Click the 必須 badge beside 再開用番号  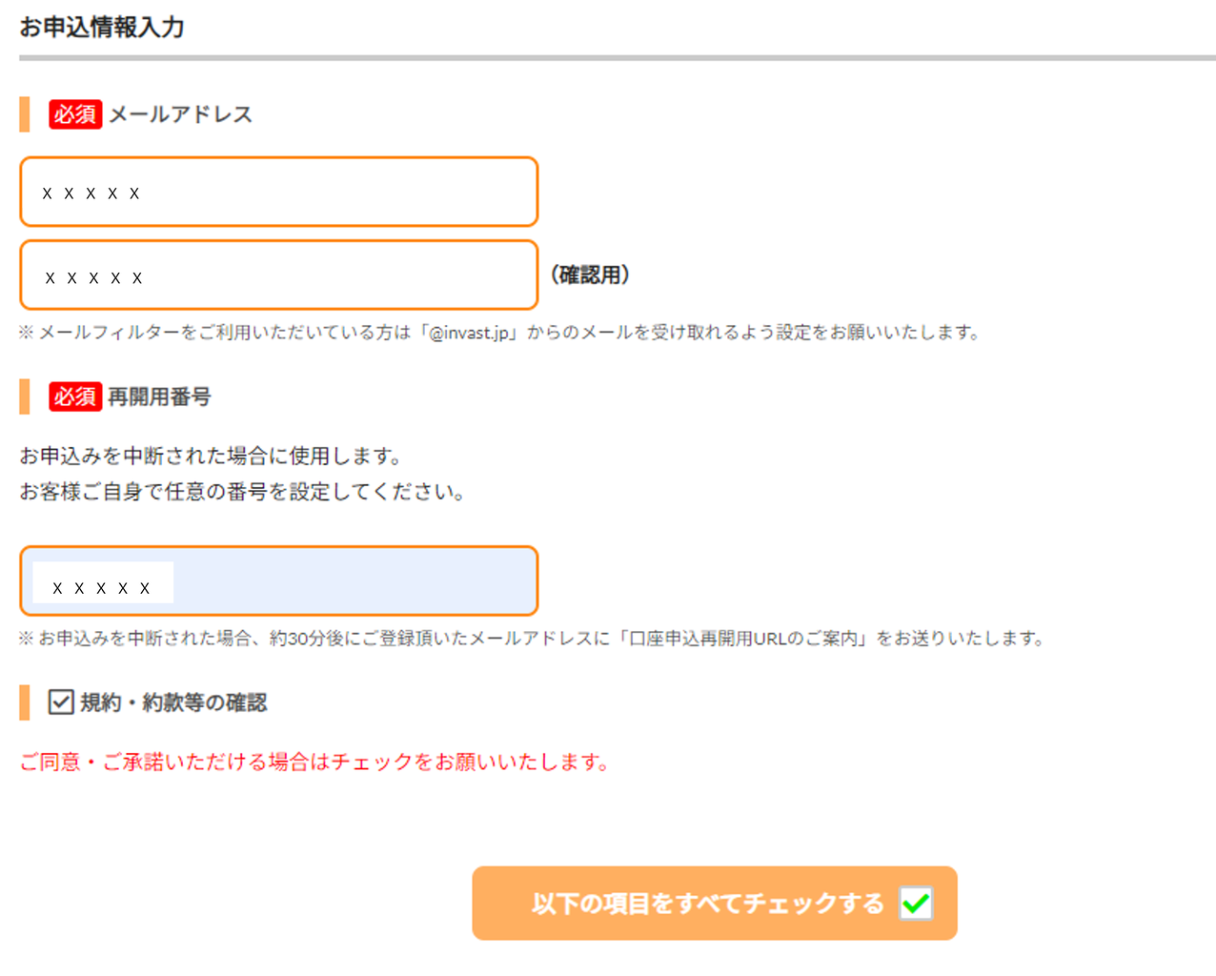[x=75, y=396]
